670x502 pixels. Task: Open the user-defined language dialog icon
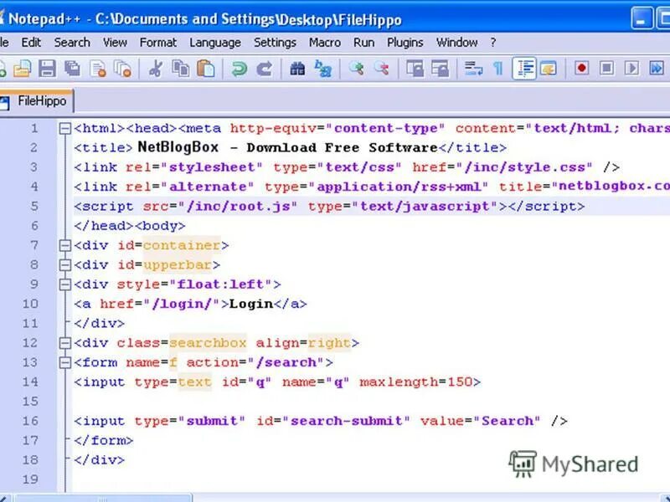[x=549, y=69]
